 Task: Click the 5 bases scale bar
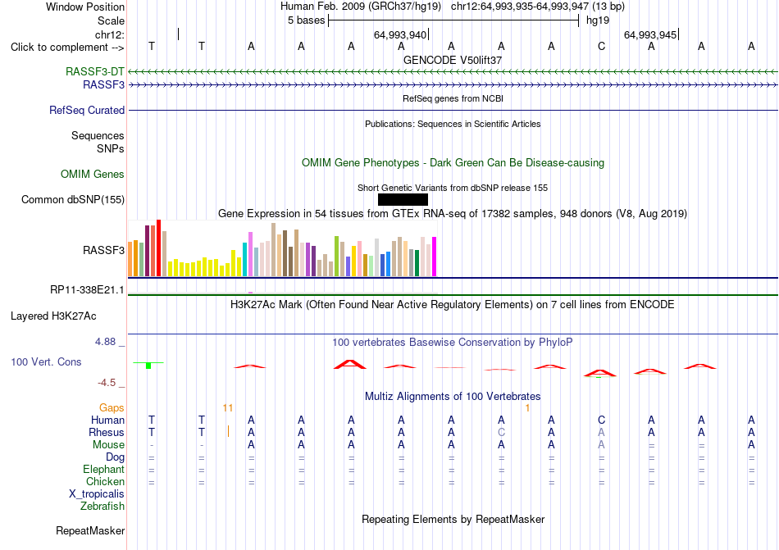tap(453, 20)
